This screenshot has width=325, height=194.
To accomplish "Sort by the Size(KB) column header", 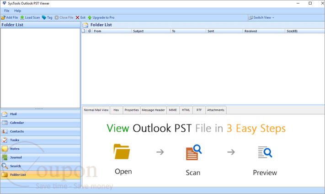I will (x=305, y=31).
